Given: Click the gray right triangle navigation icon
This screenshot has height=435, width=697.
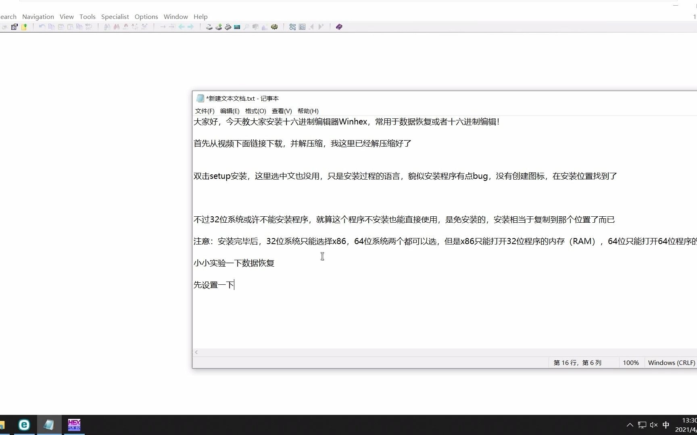Looking at the screenshot, I should pyautogui.click(x=321, y=27).
